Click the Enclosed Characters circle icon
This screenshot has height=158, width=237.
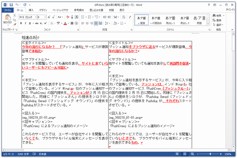click(x=77, y=23)
